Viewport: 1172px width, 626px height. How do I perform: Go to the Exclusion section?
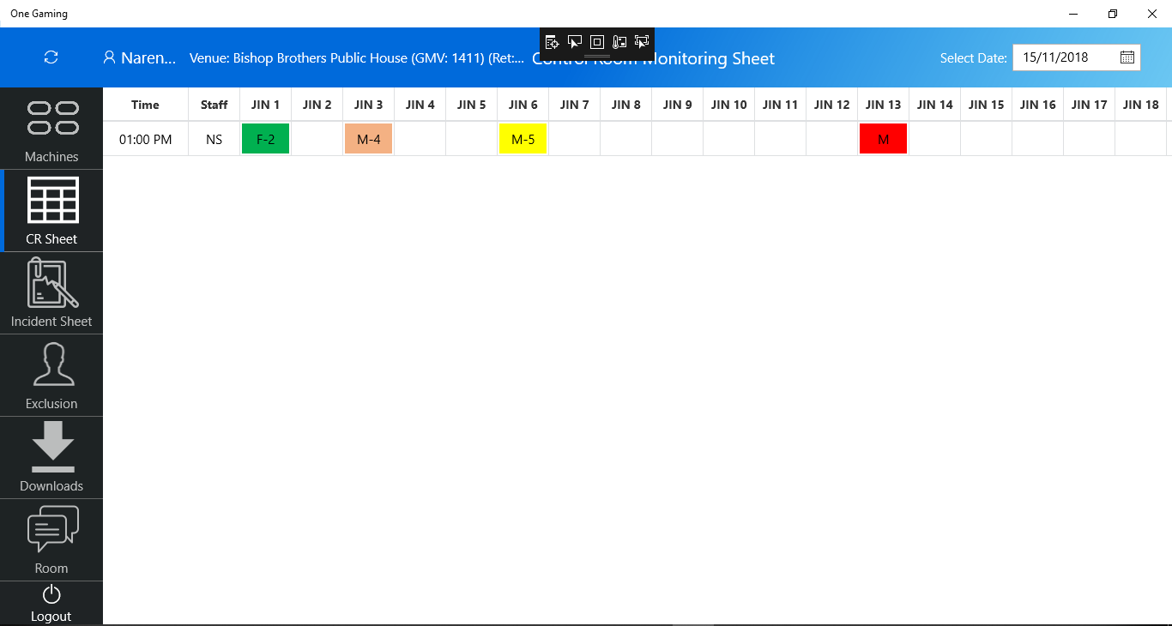click(x=51, y=376)
